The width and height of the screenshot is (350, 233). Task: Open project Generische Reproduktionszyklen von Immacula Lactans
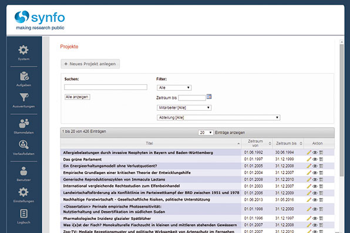click(114, 179)
